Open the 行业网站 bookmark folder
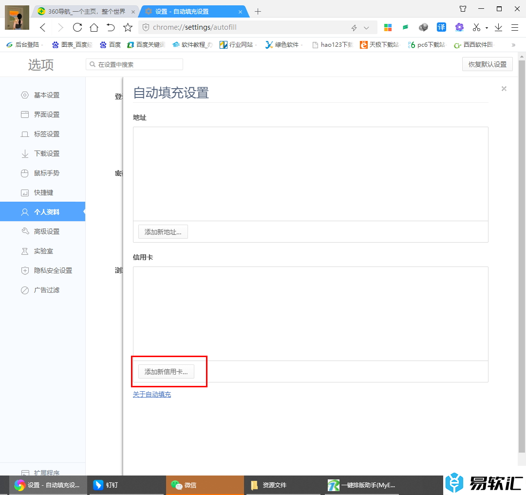 239,45
